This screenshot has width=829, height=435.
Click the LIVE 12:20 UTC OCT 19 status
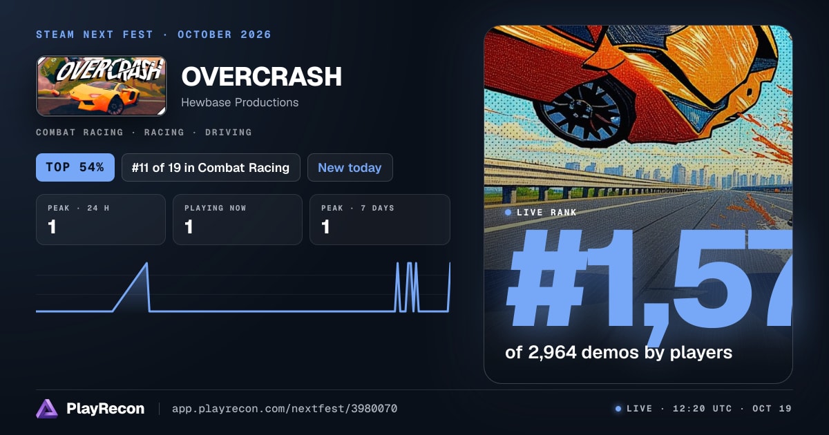703,409
